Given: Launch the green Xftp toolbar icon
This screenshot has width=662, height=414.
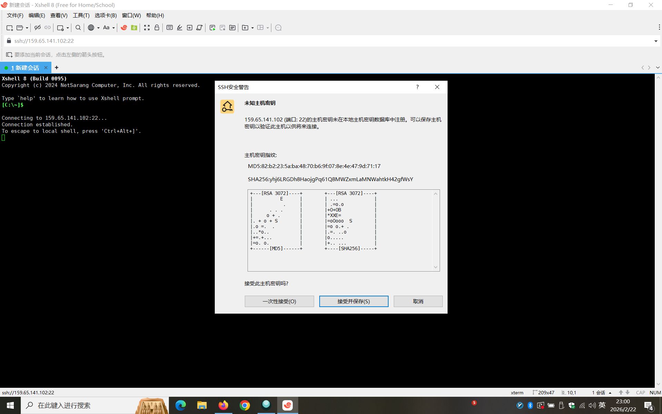Looking at the screenshot, I should (134, 28).
